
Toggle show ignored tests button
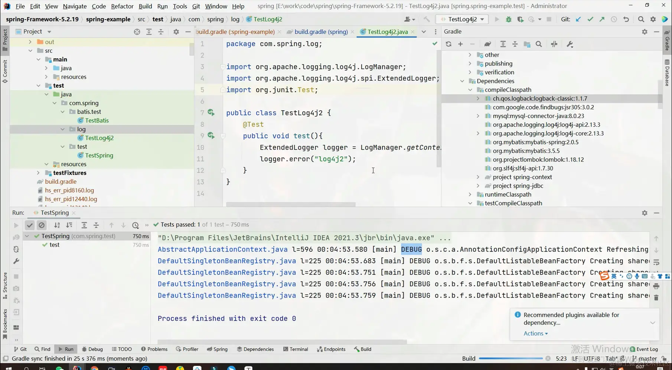(42, 225)
